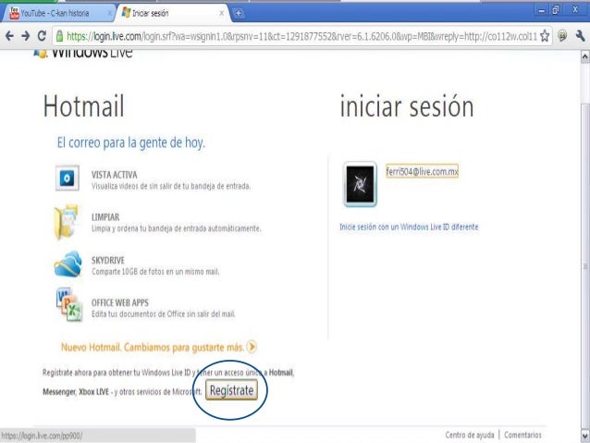Restore down the browser window
The image size is (590, 443).
[556, 10]
